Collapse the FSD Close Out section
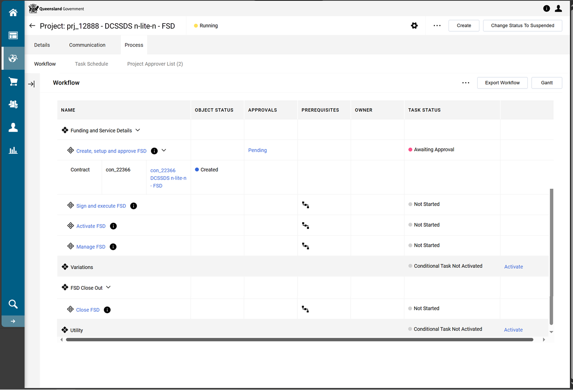The image size is (573, 390). tap(108, 288)
